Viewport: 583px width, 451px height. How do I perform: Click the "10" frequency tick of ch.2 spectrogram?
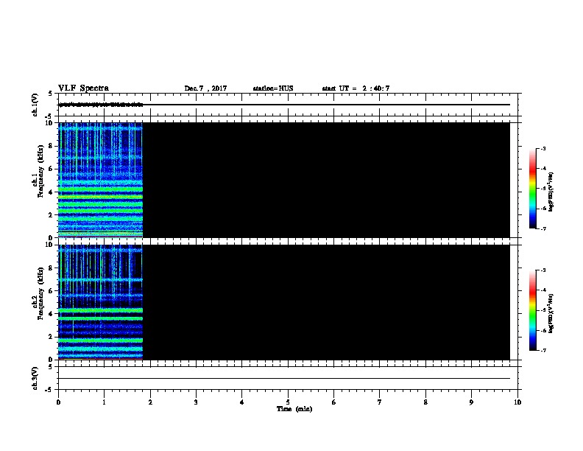pyautogui.click(x=49, y=245)
